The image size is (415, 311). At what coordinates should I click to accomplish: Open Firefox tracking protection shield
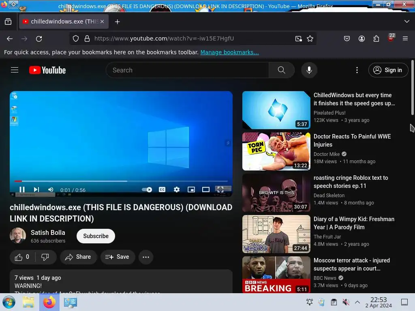(76, 38)
